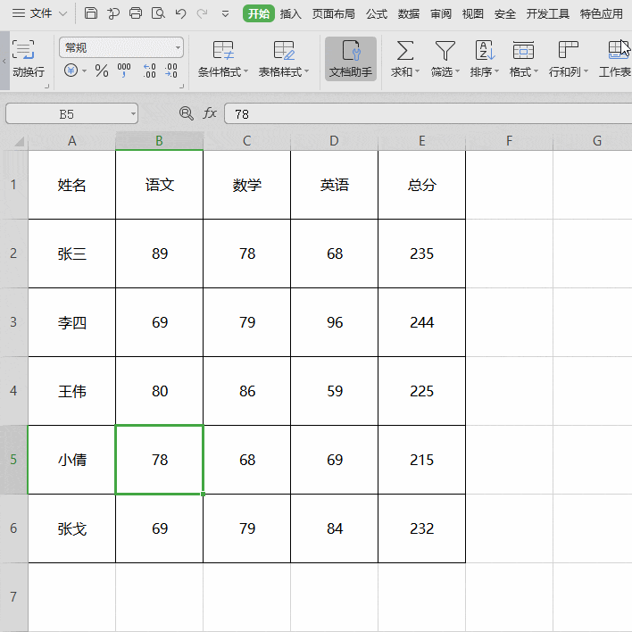Open the 文件 menu
The width and height of the screenshot is (632, 632).
(39, 13)
